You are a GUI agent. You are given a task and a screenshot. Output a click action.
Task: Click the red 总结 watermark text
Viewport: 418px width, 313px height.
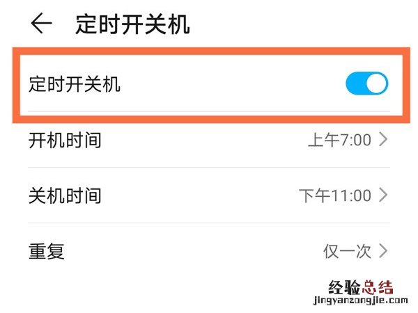click(x=376, y=289)
